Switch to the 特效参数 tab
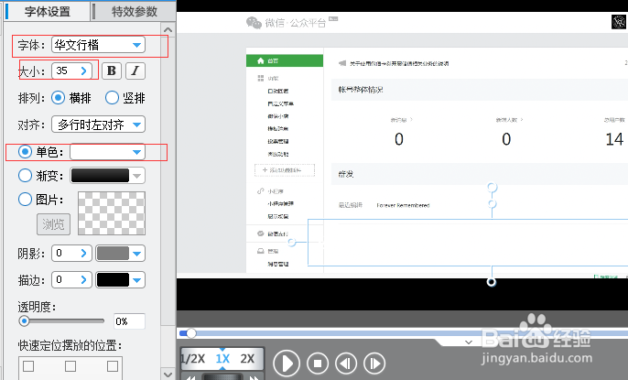 tap(134, 11)
